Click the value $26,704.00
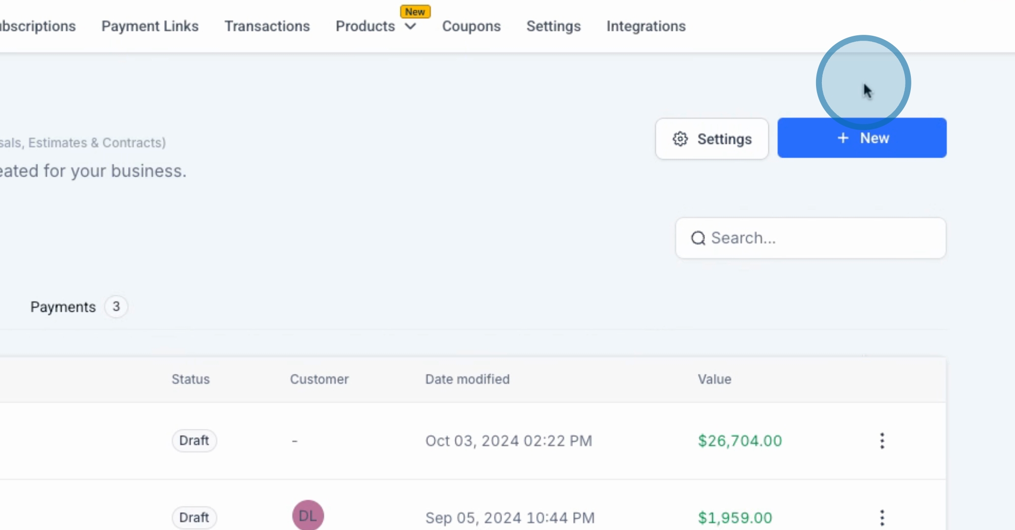 [740, 441]
